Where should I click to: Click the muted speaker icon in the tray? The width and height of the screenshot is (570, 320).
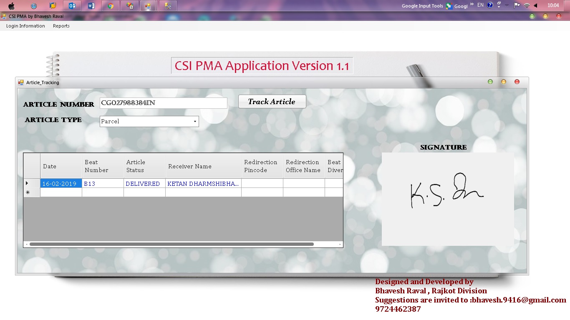536,5
